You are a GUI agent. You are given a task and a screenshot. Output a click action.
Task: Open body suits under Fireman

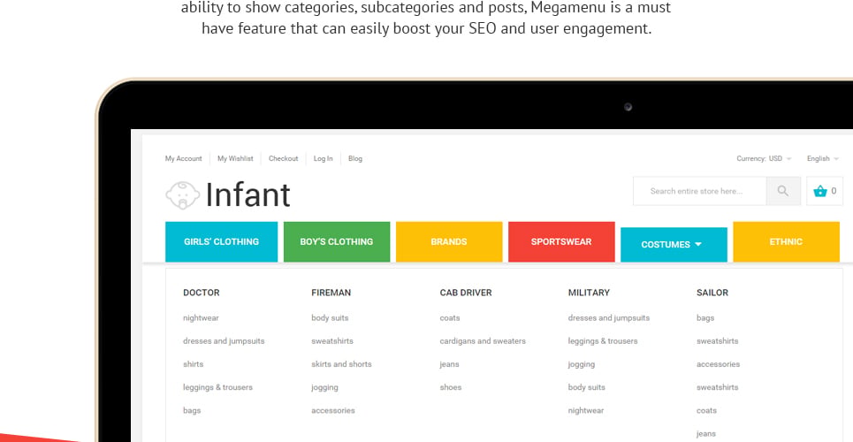(x=331, y=318)
